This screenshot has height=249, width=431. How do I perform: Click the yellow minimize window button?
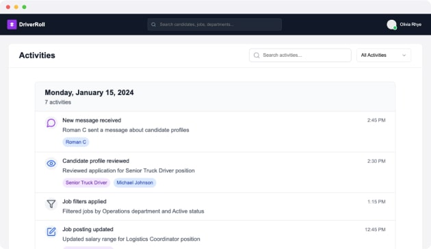point(16,7)
